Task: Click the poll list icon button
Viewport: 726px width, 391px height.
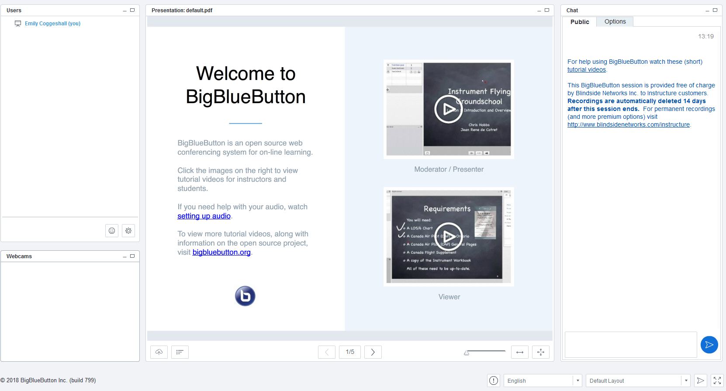Action: click(x=180, y=352)
